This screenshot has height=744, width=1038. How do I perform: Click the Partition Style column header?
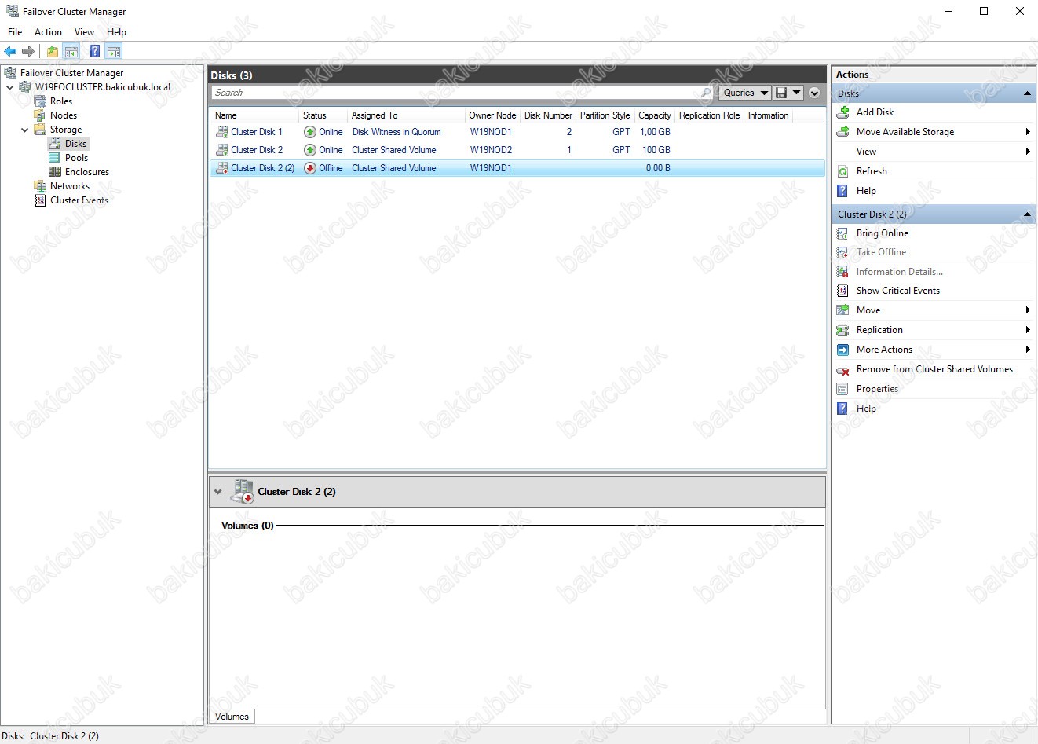(605, 115)
